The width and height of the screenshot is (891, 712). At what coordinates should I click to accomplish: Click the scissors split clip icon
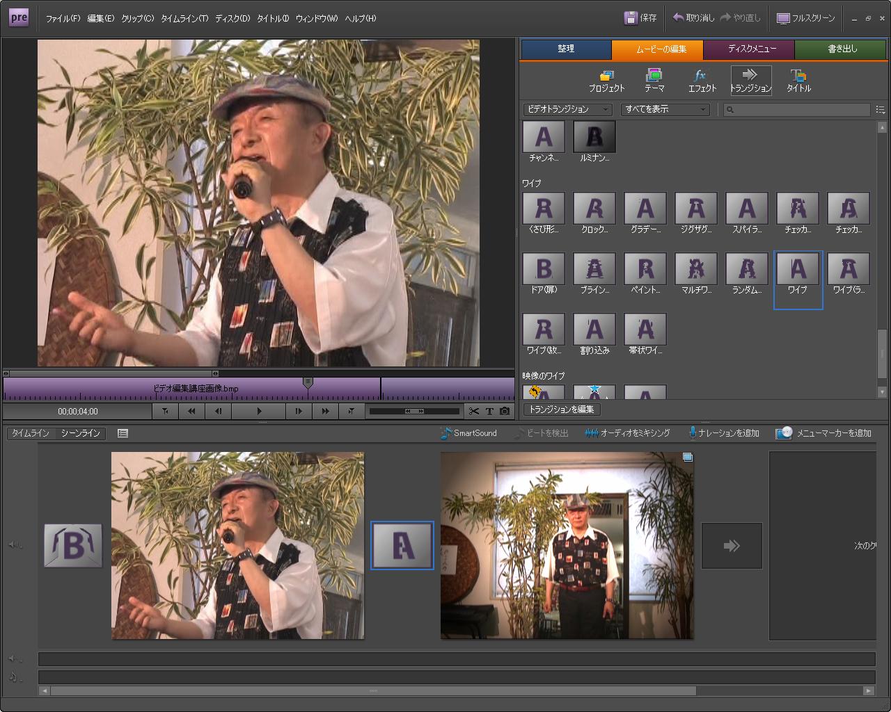pyautogui.click(x=474, y=411)
